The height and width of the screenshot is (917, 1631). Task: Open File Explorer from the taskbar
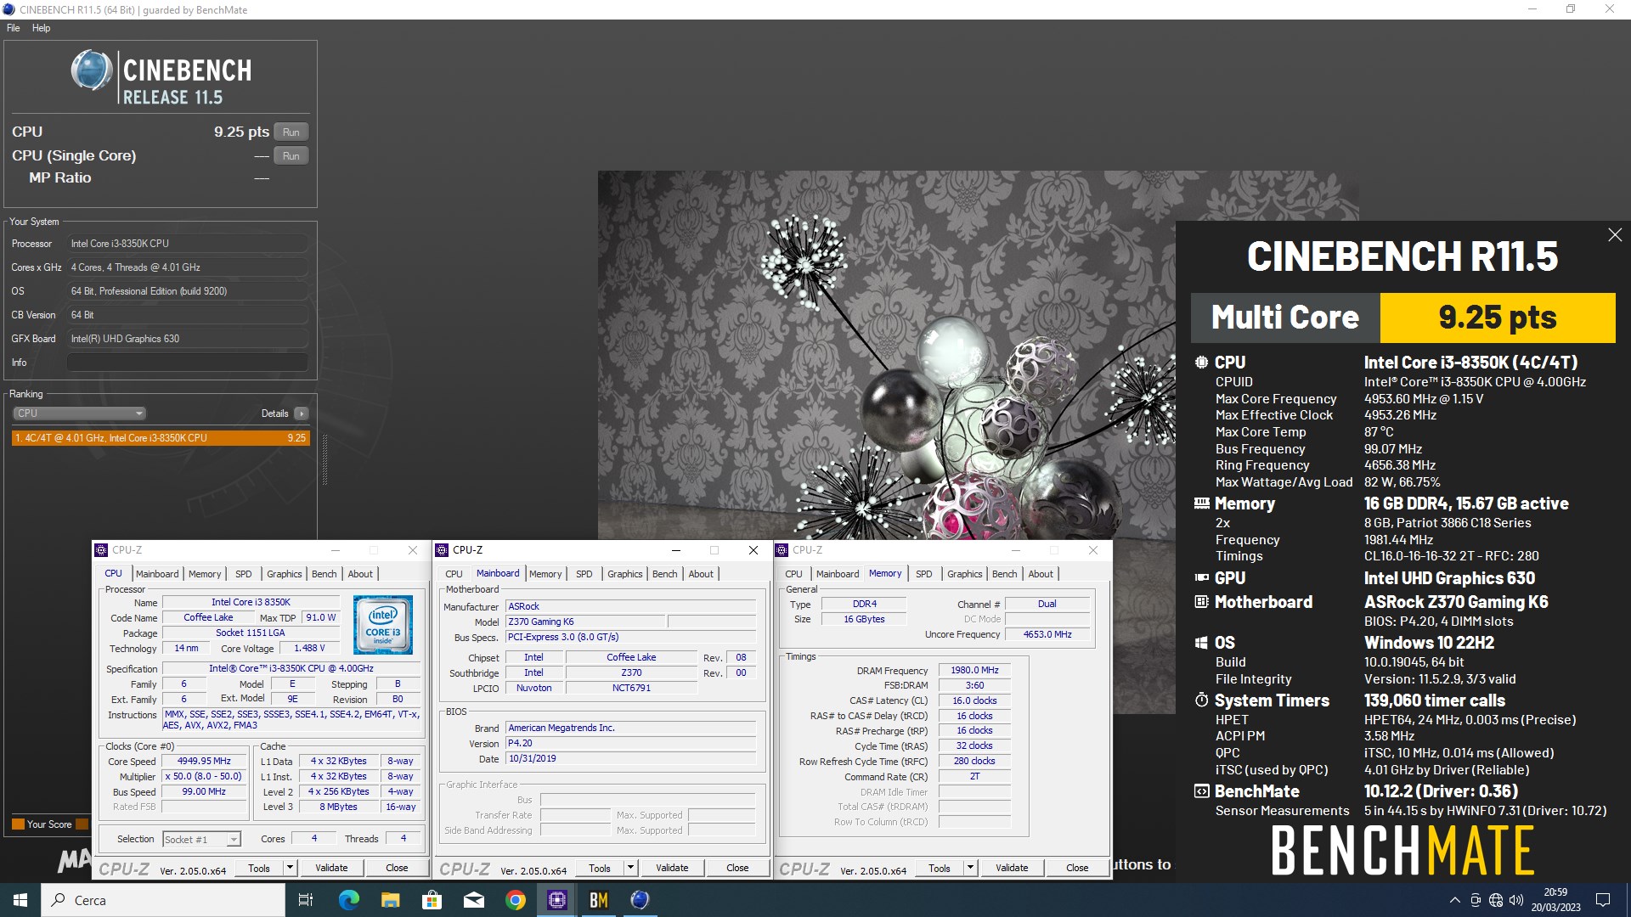pyautogui.click(x=390, y=900)
